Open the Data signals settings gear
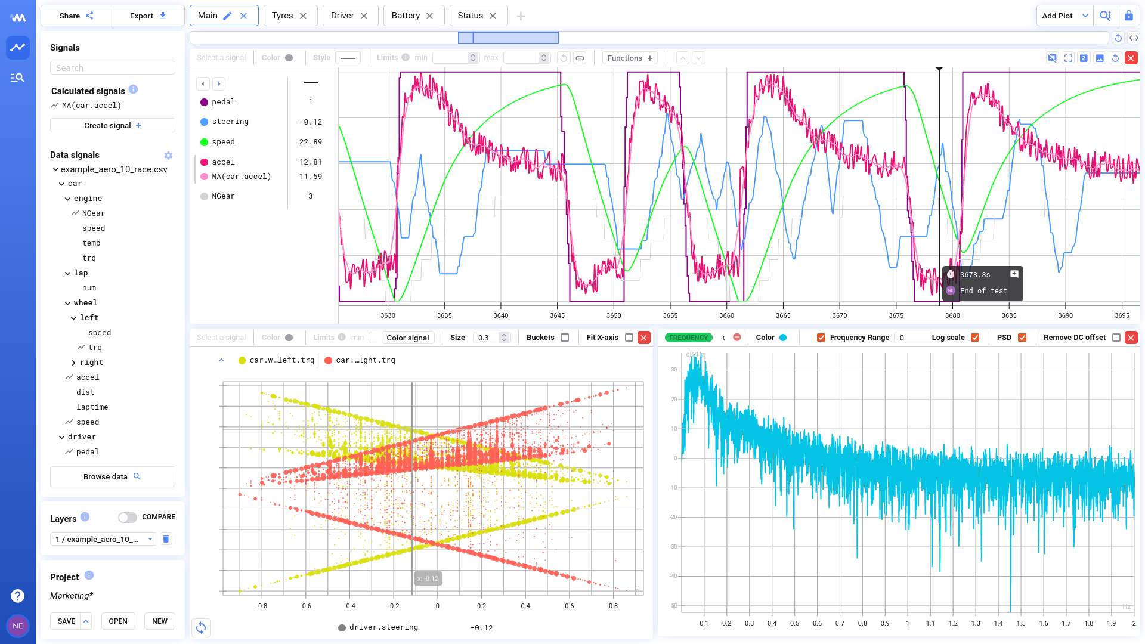Image resolution: width=1145 pixels, height=644 pixels. 168,155
